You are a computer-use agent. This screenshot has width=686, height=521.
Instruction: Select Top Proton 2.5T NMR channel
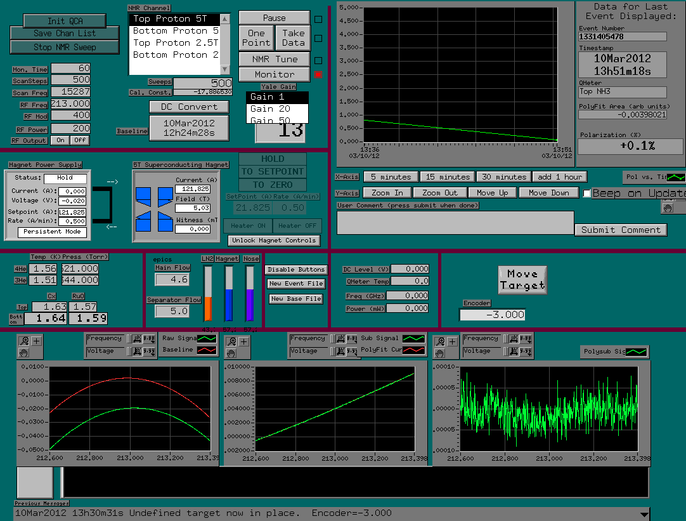174,43
